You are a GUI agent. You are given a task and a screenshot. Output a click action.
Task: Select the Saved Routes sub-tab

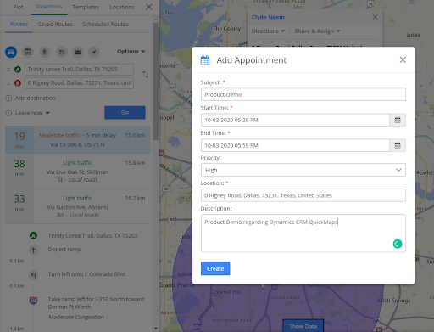55,25
